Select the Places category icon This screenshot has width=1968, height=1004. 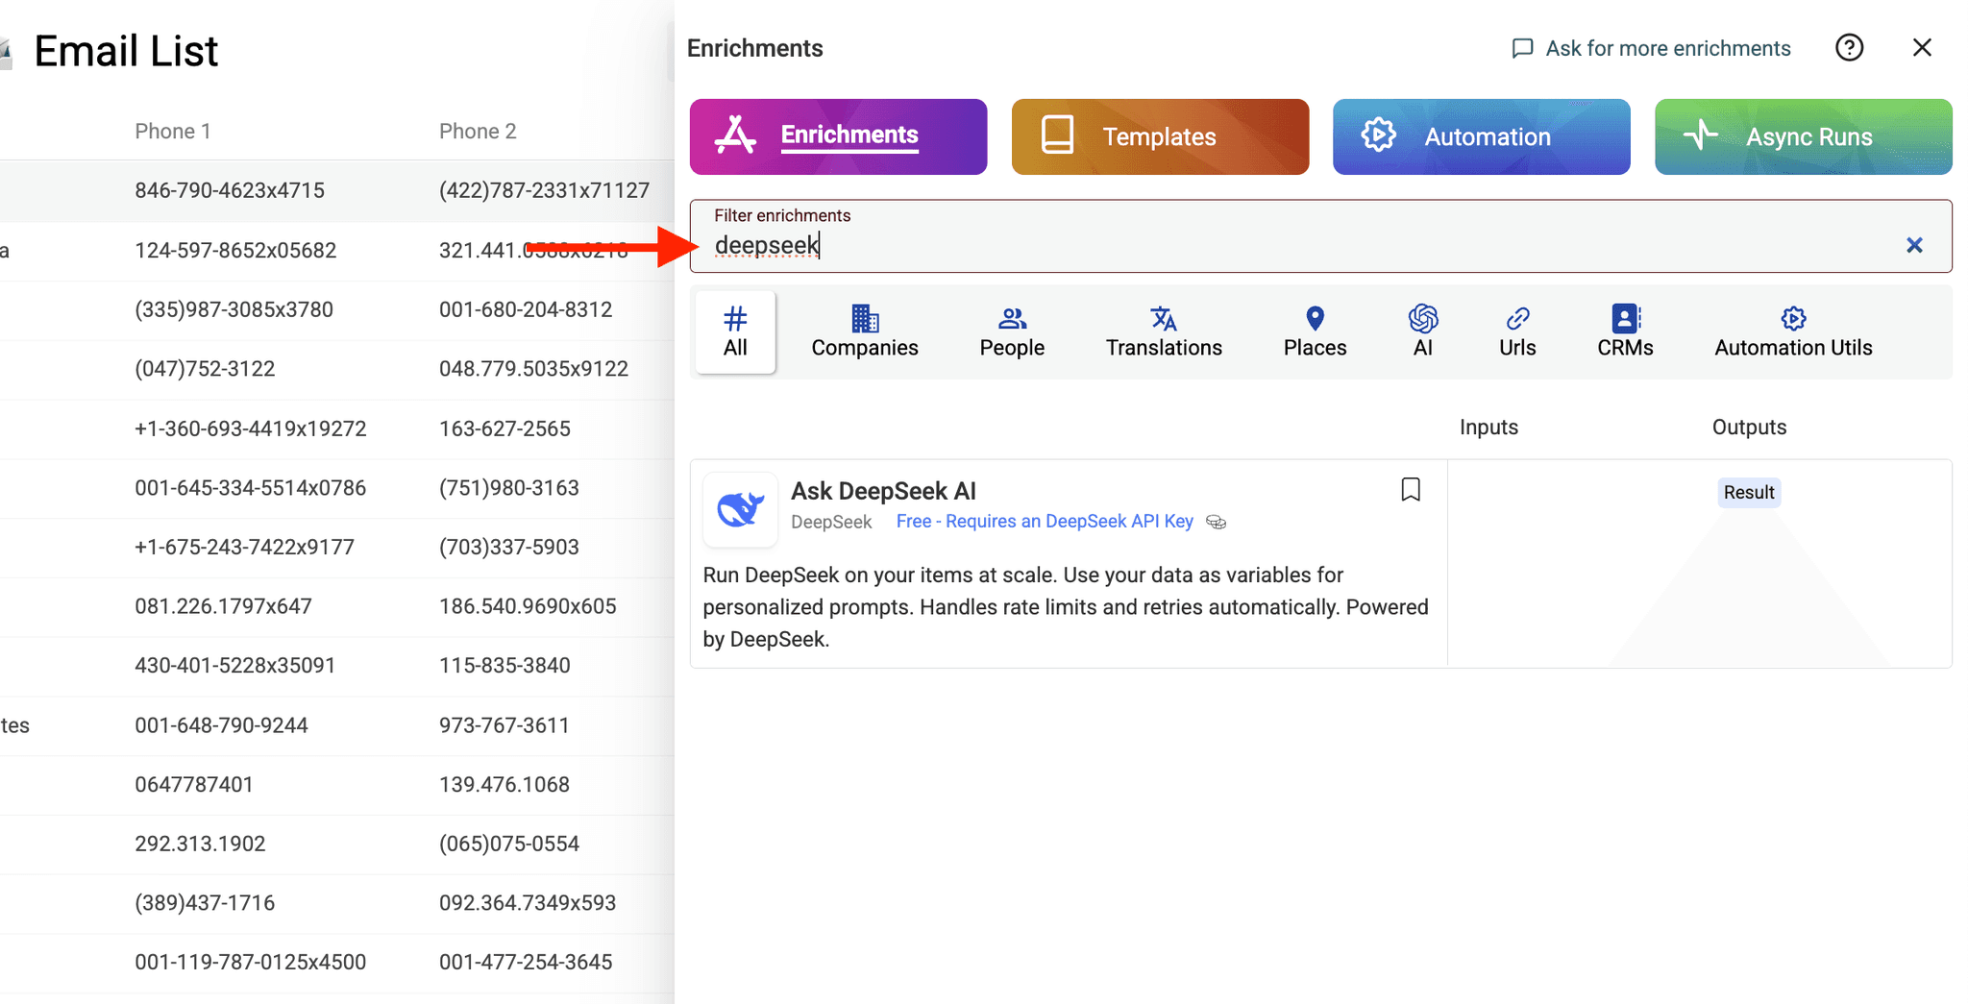pos(1314,331)
